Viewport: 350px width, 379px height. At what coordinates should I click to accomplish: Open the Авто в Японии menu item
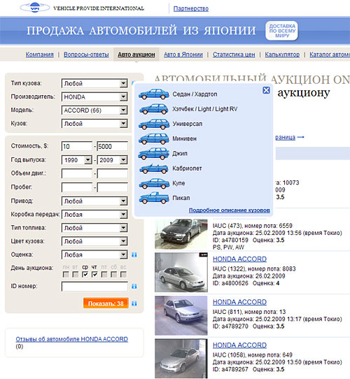(183, 55)
